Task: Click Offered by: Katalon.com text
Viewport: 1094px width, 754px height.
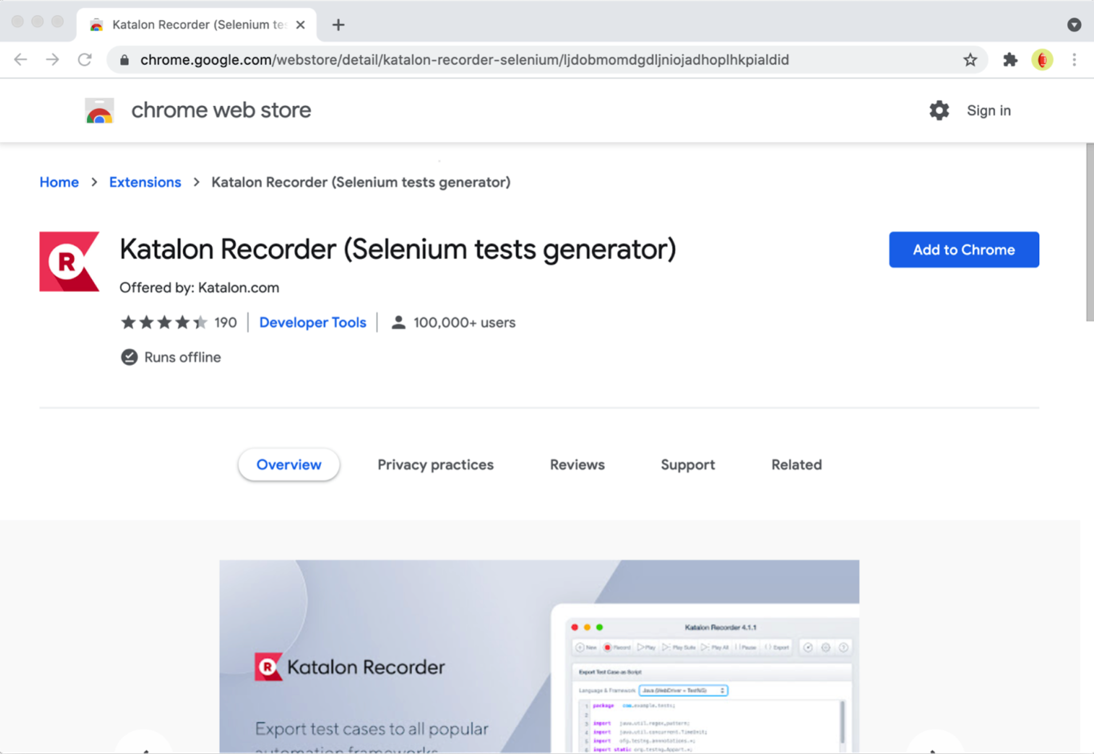Action: pyautogui.click(x=199, y=288)
